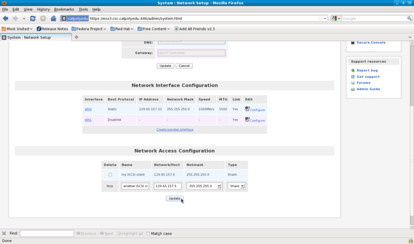Click the security lock icon in status bar
This screenshot has width=414, height=244.
click(x=410, y=241)
